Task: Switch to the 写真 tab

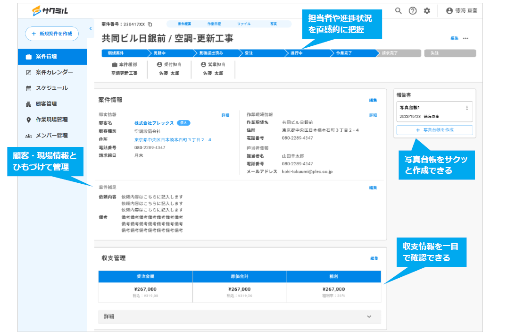Action: 274,24
